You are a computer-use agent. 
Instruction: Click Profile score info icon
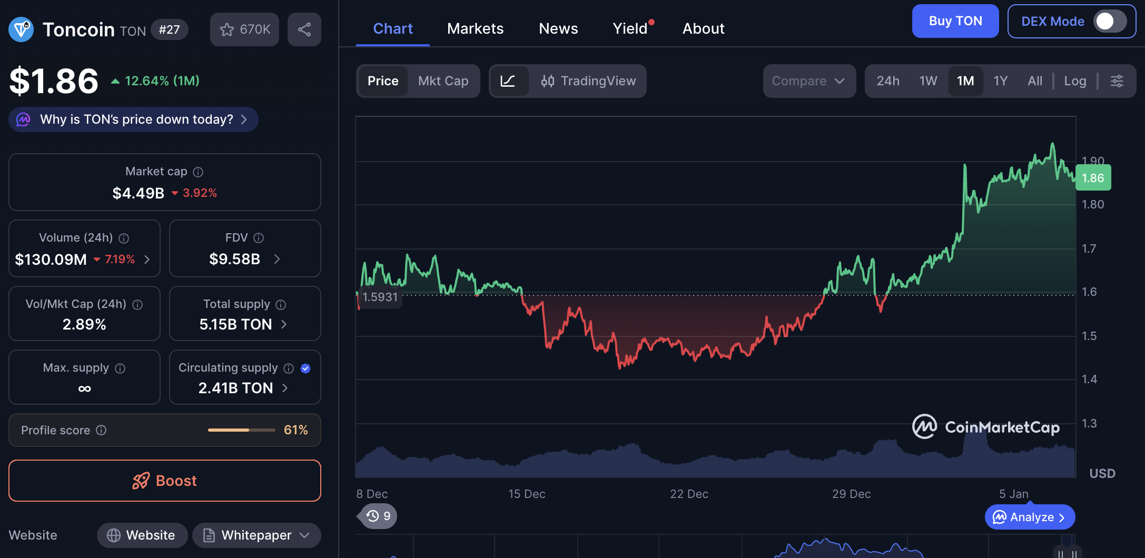(x=101, y=430)
